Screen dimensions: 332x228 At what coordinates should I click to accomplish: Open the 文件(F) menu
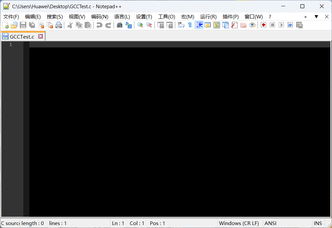point(11,17)
